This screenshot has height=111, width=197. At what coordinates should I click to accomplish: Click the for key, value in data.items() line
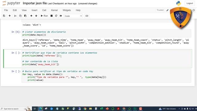(42, 74)
